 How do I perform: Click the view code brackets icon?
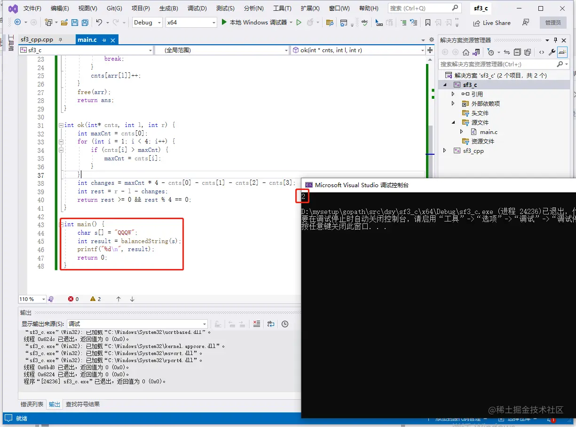click(x=542, y=52)
